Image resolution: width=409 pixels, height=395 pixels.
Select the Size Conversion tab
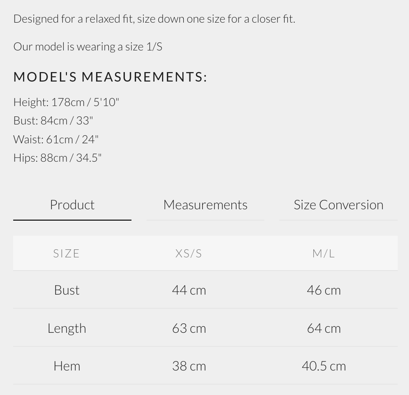[x=338, y=205]
